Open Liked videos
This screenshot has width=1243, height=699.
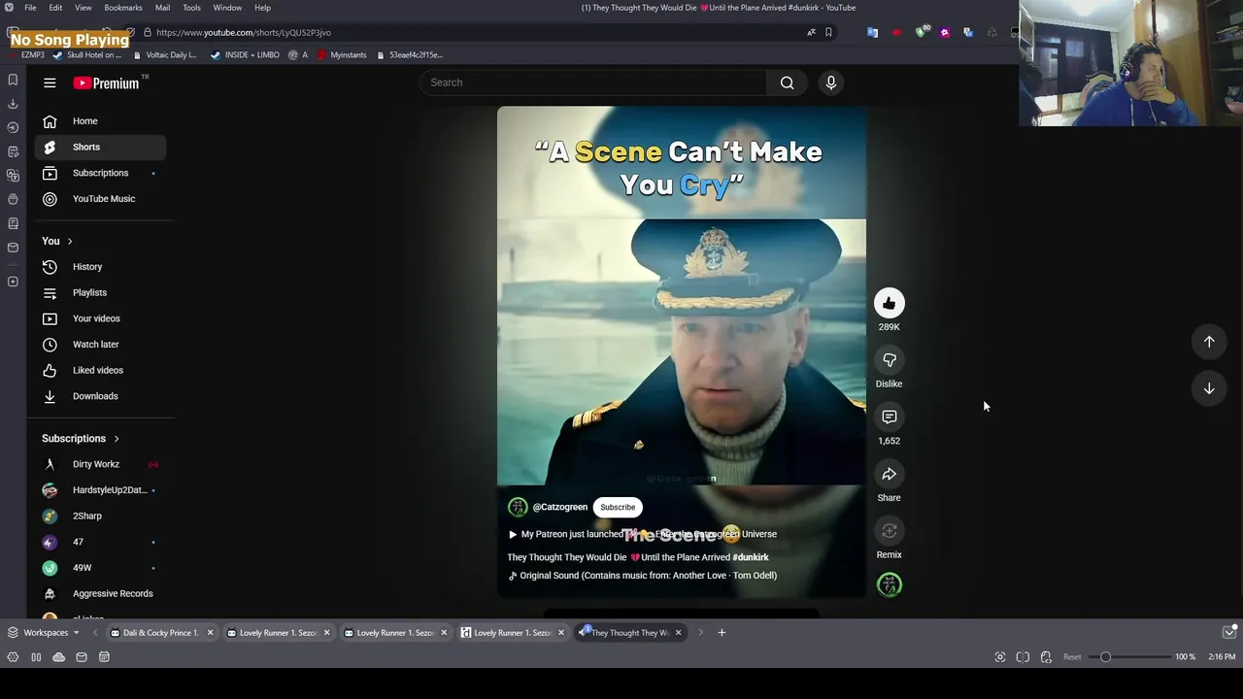[x=100, y=370]
